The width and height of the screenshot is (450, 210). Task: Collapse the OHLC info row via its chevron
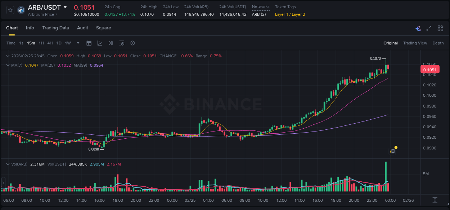[8, 56]
